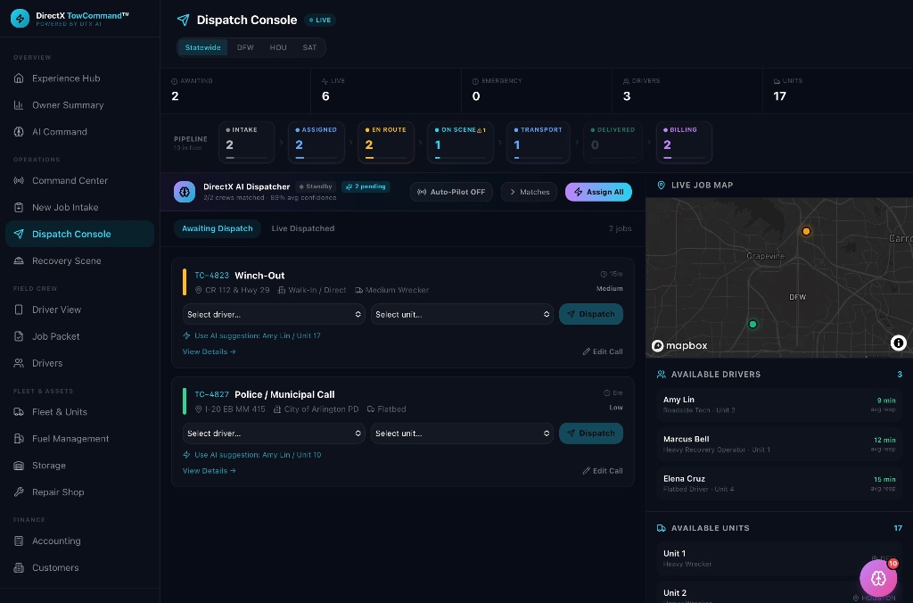Select driver Amy Lin in Available Drivers
913x603 pixels.
tap(779, 404)
